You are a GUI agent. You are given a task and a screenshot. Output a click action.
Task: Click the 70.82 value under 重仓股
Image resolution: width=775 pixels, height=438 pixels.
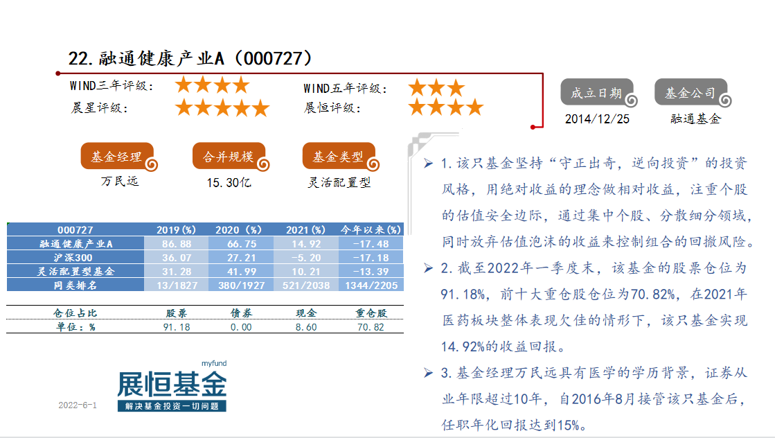[x=371, y=327]
